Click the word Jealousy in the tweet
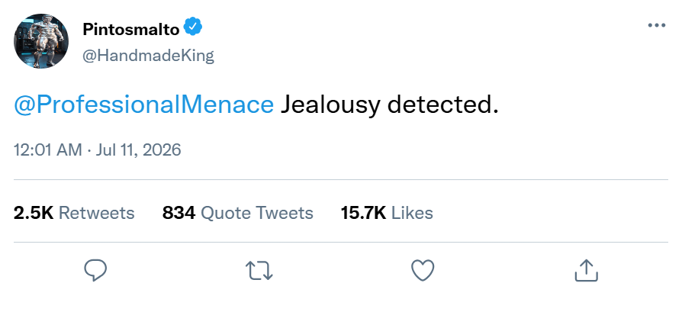This screenshot has width=682, height=312. coord(330,106)
